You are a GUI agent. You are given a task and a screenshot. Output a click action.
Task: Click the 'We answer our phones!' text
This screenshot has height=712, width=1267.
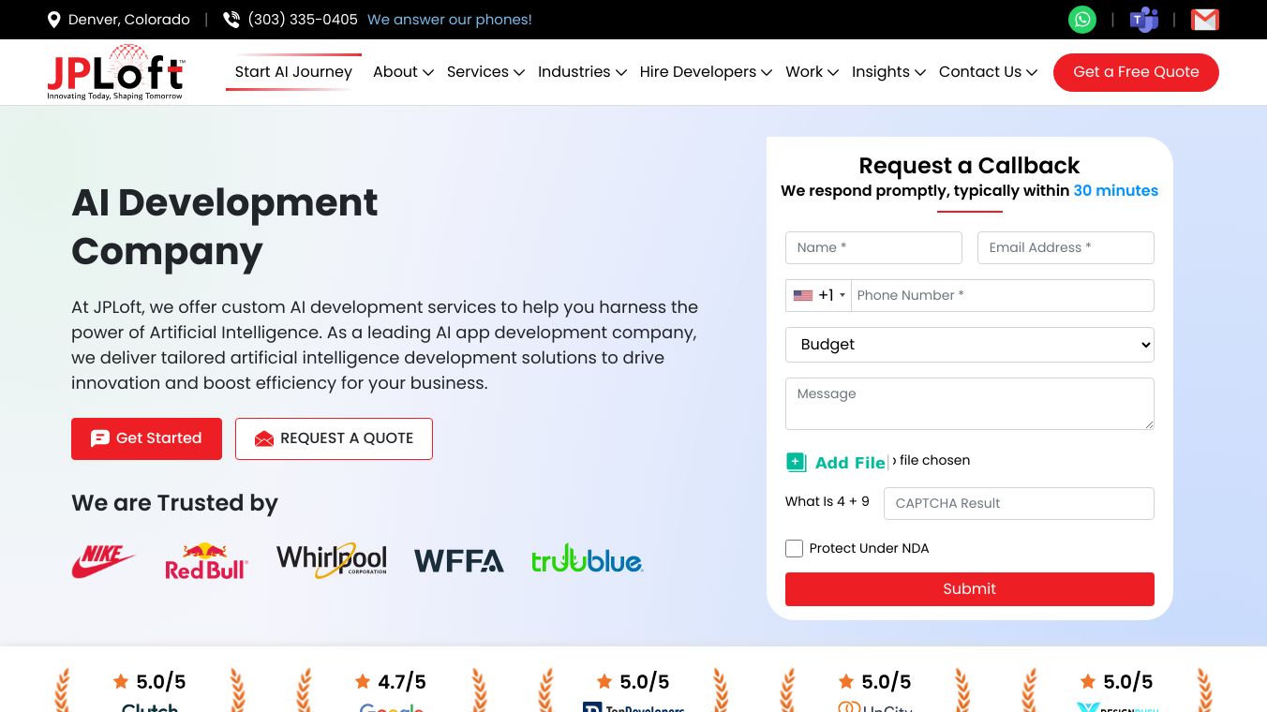450,20
